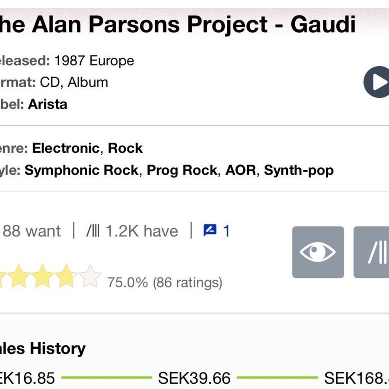The width and height of the screenshot is (389, 389).
Task: Open the Arista label link
Action: pos(48,104)
